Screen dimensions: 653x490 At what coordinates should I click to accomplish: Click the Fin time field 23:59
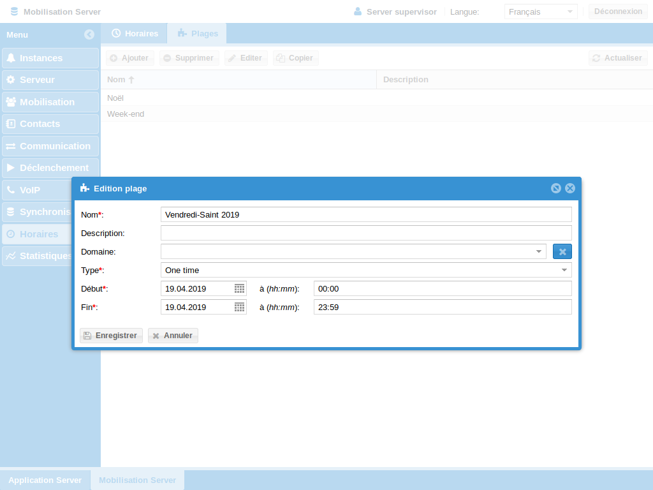tap(443, 307)
